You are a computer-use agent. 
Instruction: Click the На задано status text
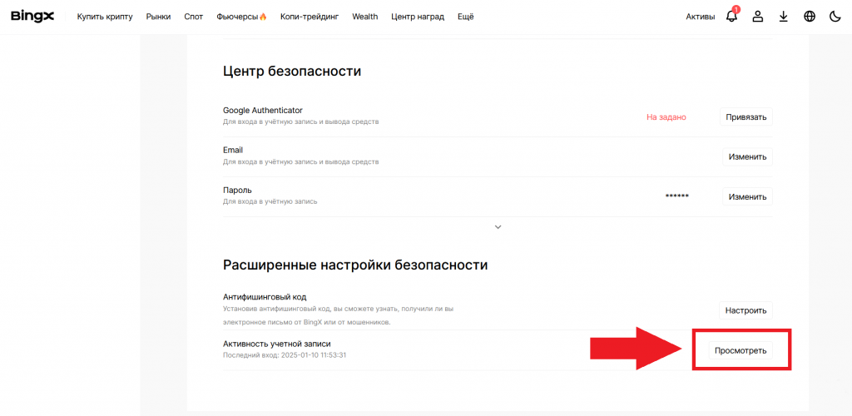pos(666,116)
